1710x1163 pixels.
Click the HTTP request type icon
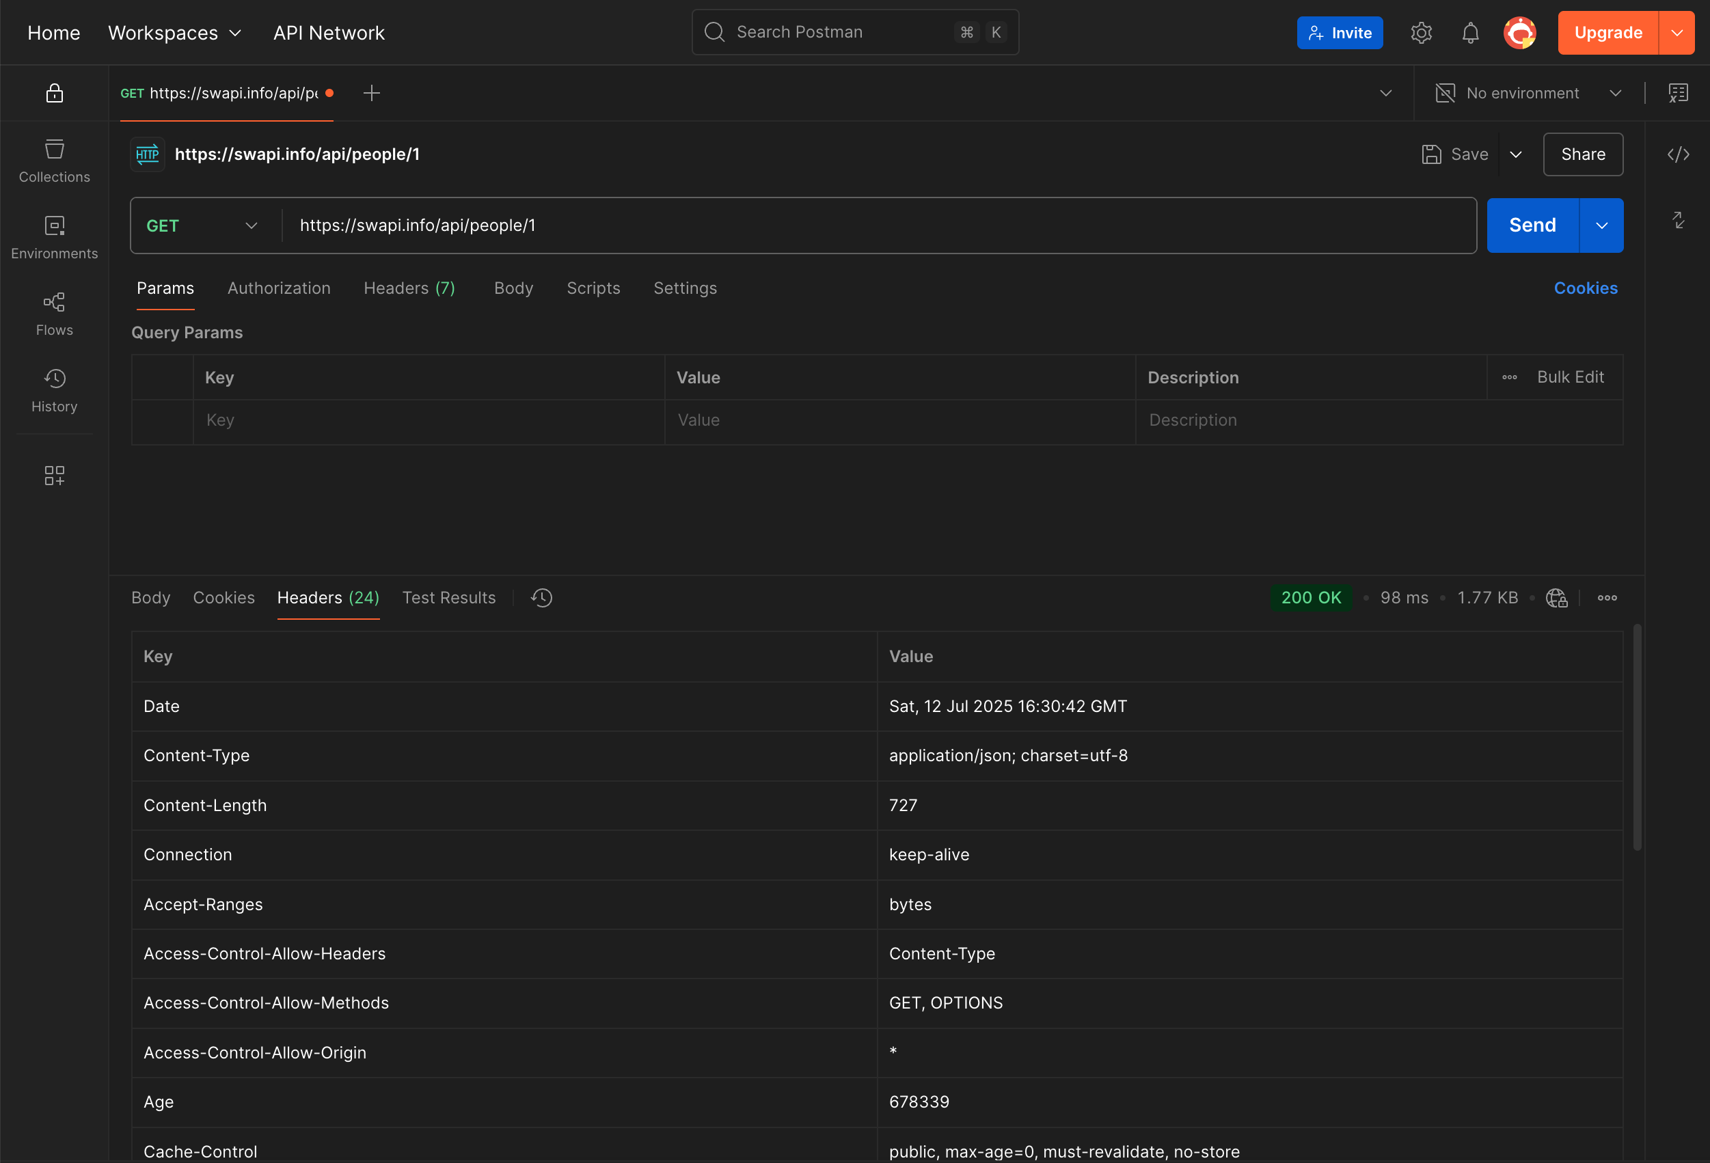click(147, 154)
